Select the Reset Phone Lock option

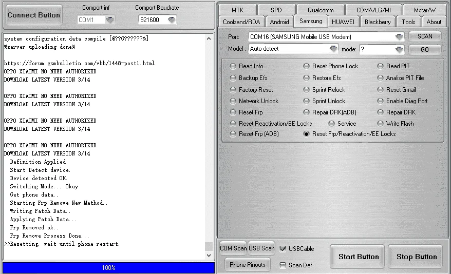[331, 66]
